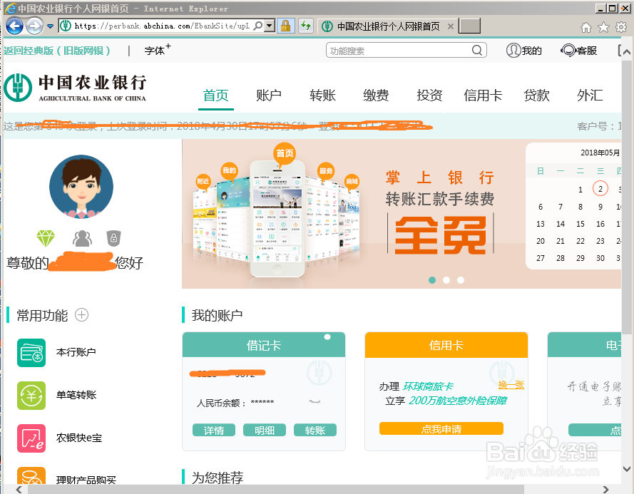Open the 理财产品购买 text link
Viewport: 634px width, 494px height.
[x=86, y=480]
